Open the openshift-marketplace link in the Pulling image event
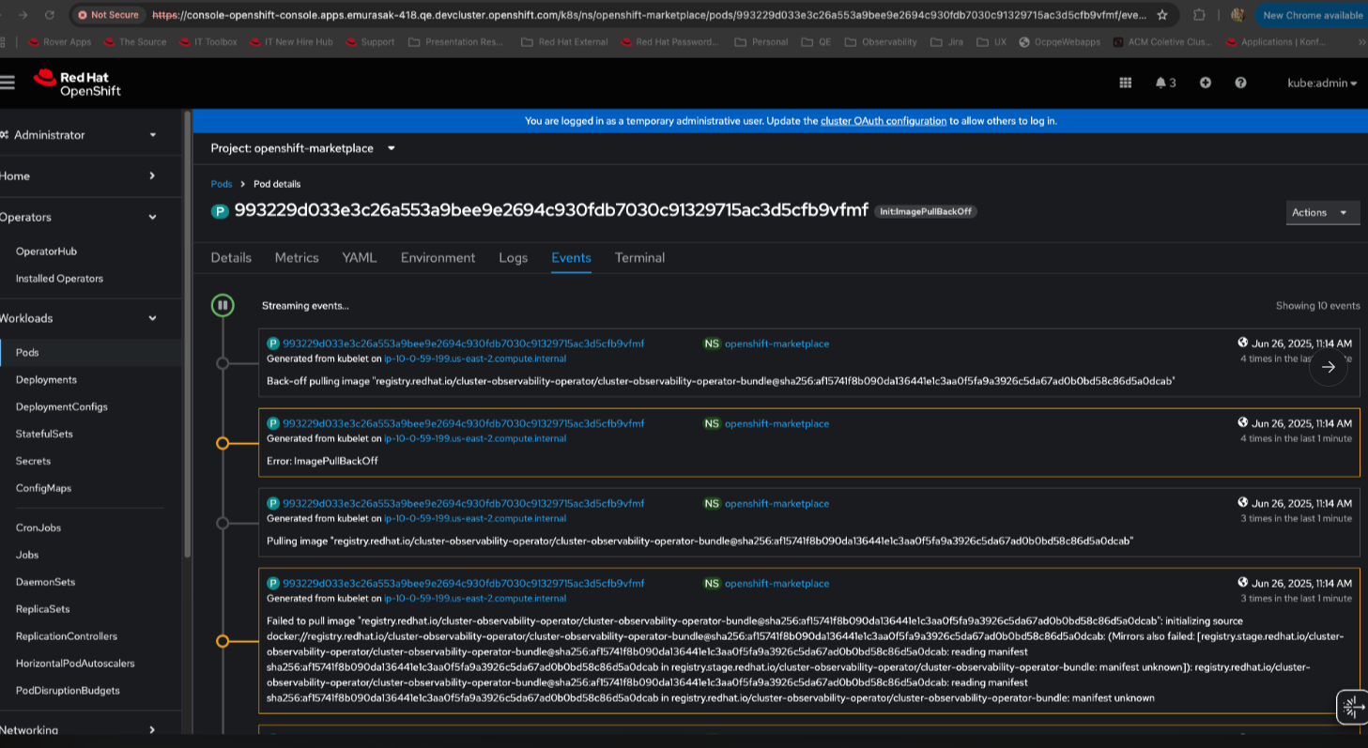The image size is (1368, 748). (x=777, y=503)
